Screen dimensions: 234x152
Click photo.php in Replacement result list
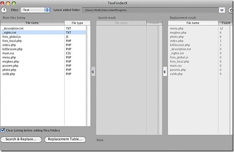(177, 37)
